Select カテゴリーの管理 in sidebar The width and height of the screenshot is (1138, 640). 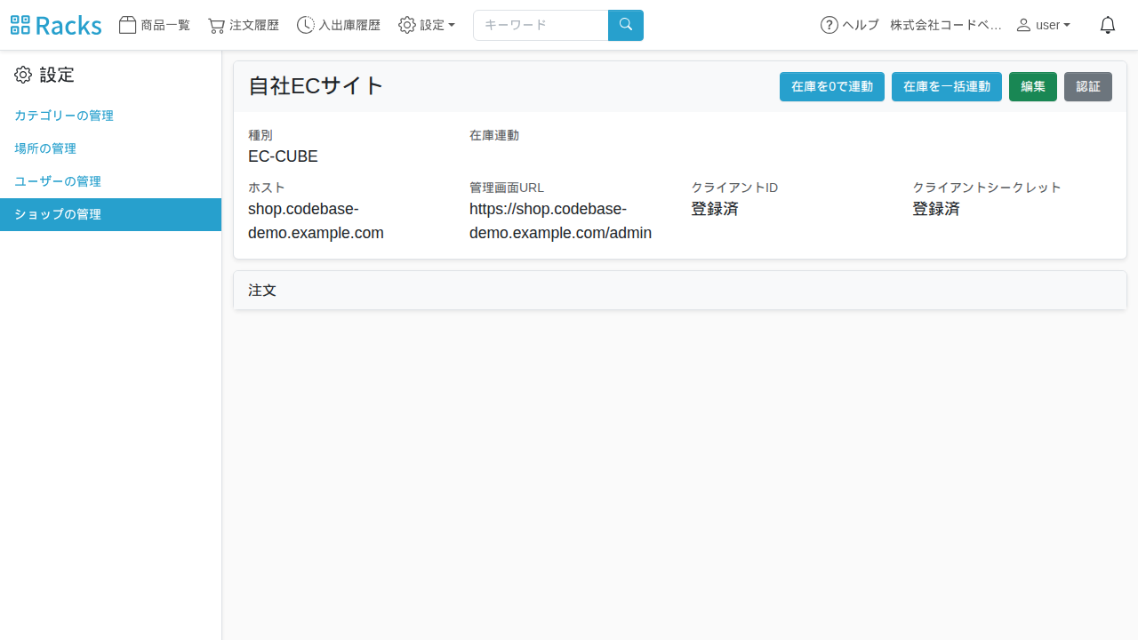(64, 116)
